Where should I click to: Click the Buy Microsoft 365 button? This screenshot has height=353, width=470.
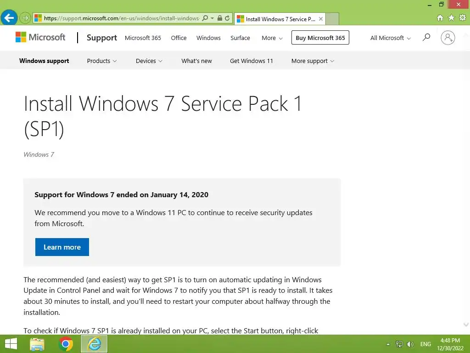point(320,38)
